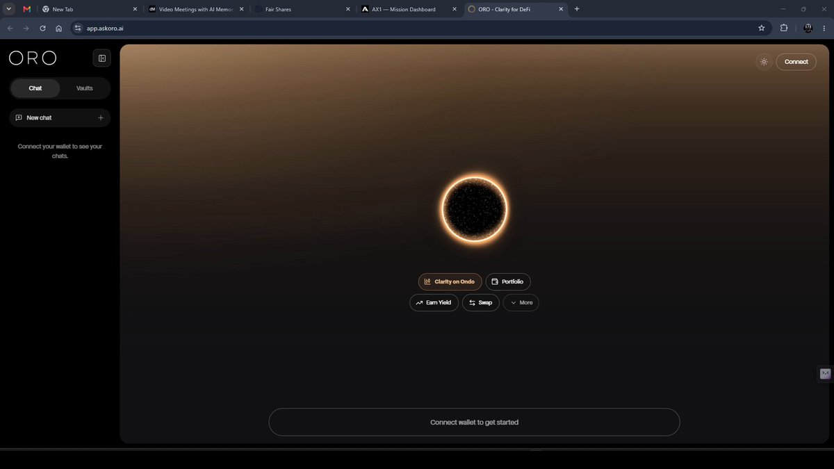Image resolution: width=834 pixels, height=469 pixels.
Task: Open the AX1 — Mission Dashboard tab
Action: tap(407, 9)
